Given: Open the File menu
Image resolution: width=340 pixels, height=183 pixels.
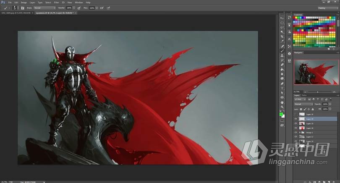Looking at the screenshot, I should click(10, 3).
